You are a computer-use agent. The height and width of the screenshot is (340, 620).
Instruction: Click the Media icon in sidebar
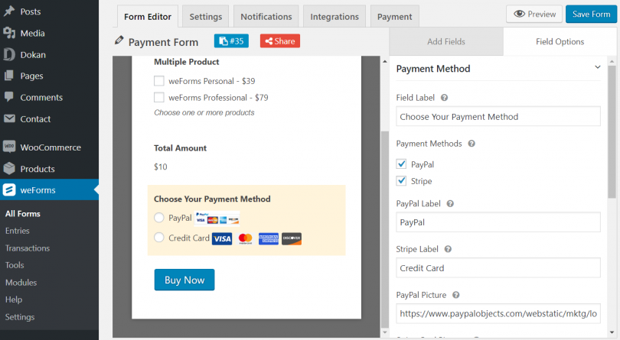9,33
